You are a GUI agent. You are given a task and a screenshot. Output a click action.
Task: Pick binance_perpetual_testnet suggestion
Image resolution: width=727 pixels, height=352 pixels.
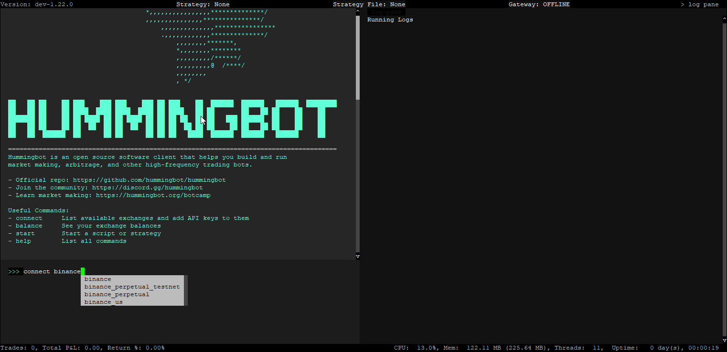[x=132, y=287]
